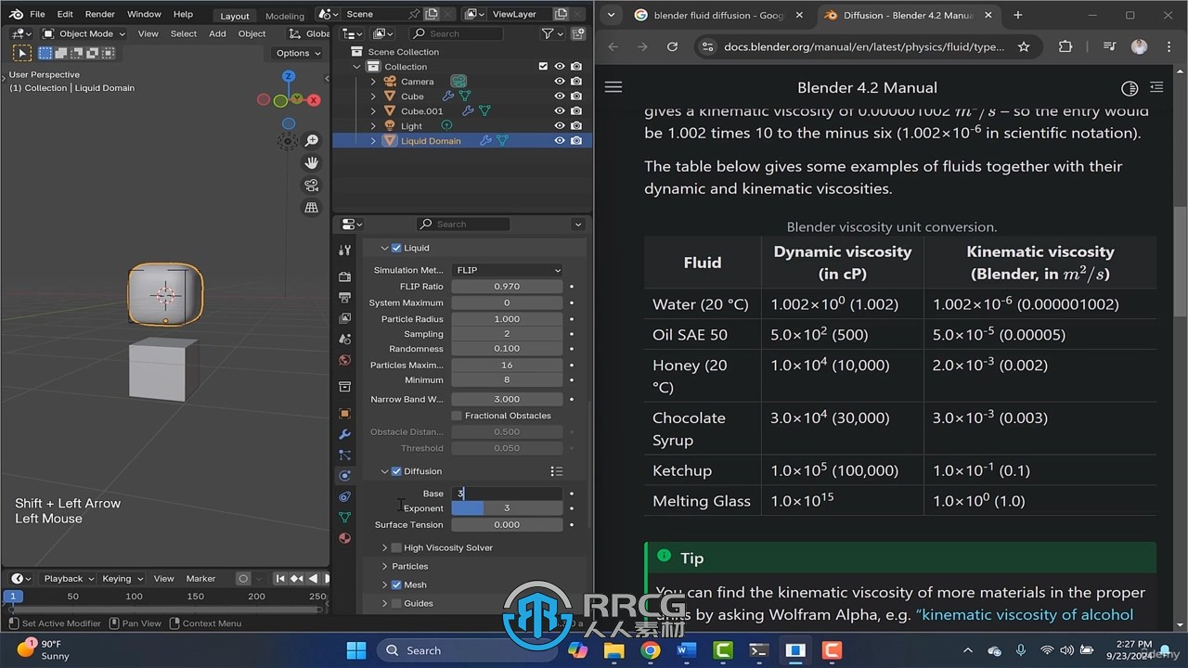Open the Blender manual hamburger menu
Image resolution: width=1188 pixels, height=668 pixels.
(x=613, y=87)
